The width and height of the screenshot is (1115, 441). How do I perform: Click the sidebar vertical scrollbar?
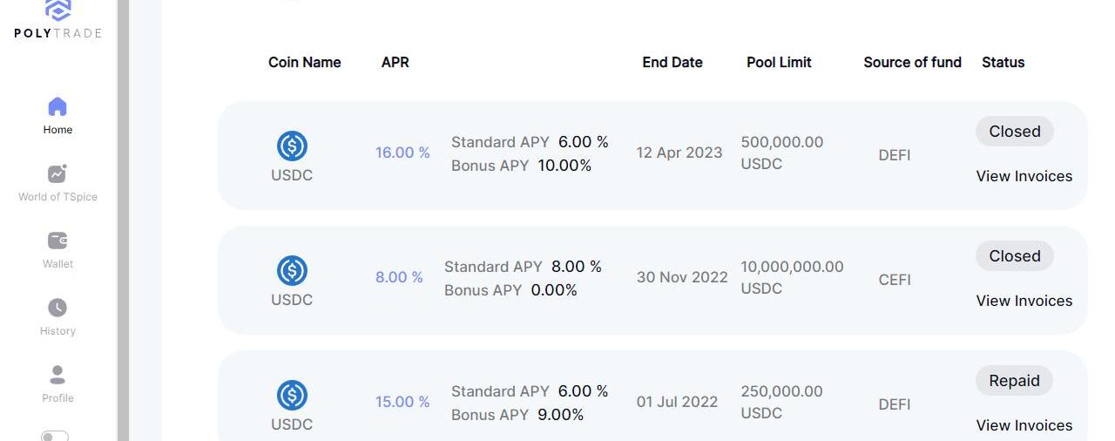click(123, 218)
